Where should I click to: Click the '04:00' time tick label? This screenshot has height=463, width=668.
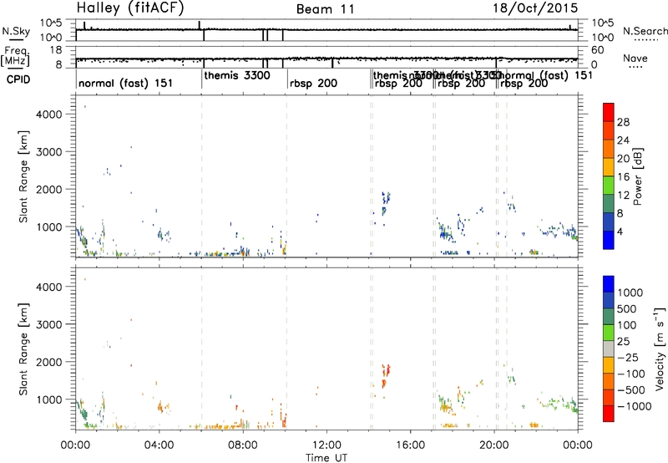[159, 445]
